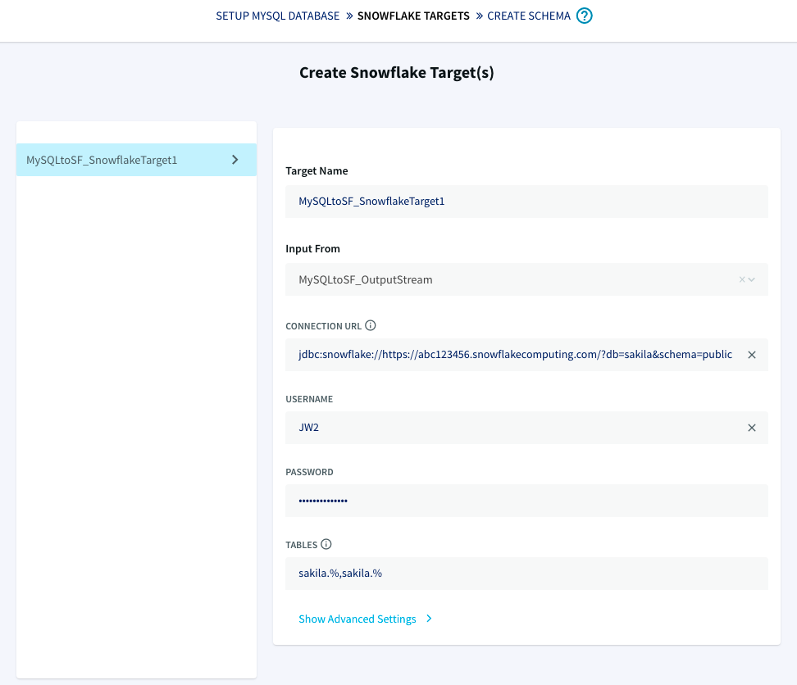Image resolution: width=797 pixels, height=685 pixels.
Task: Clear the Connection URL field
Action: (752, 355)
